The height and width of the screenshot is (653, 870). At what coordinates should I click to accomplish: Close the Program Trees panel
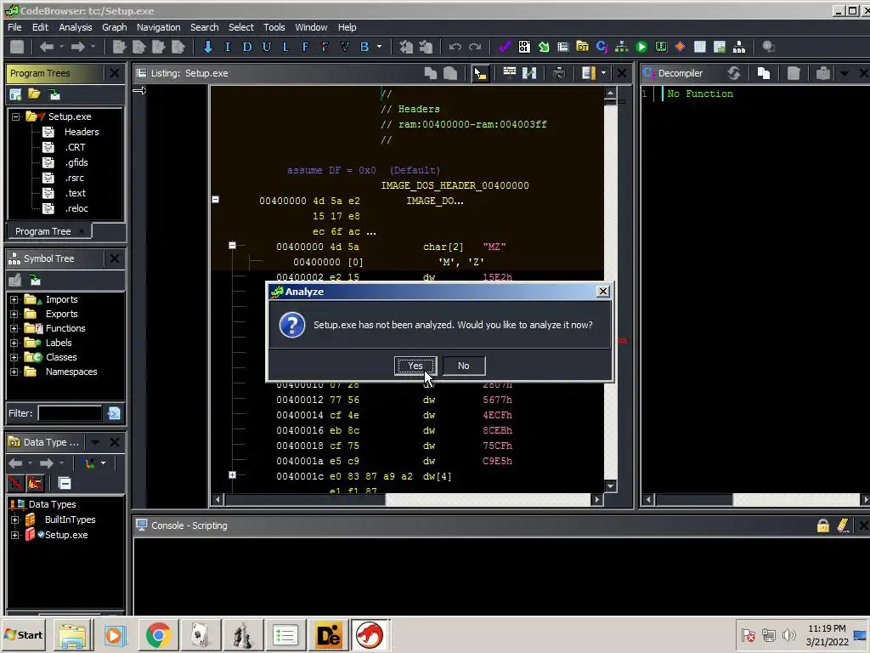click(115, 73)
